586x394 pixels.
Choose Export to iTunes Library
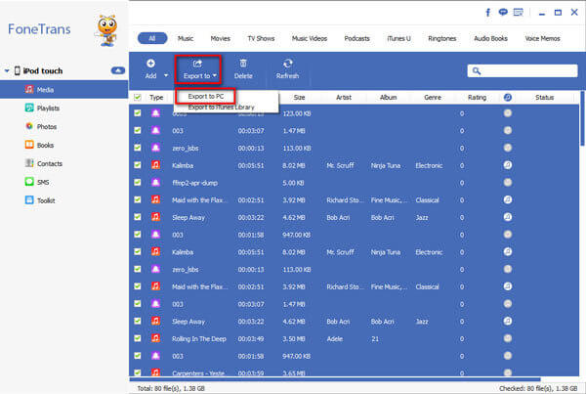[x=222, y=108]
